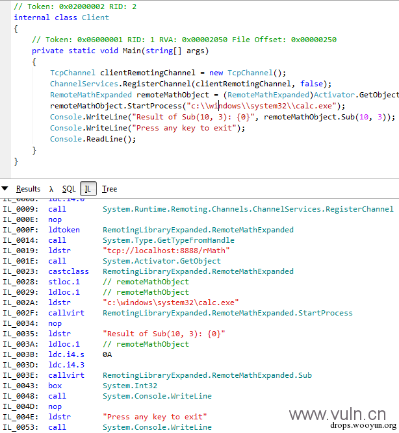Screen dimensions: 399x433
Task: Click the class name Client in code
Action: coord(96,18)
